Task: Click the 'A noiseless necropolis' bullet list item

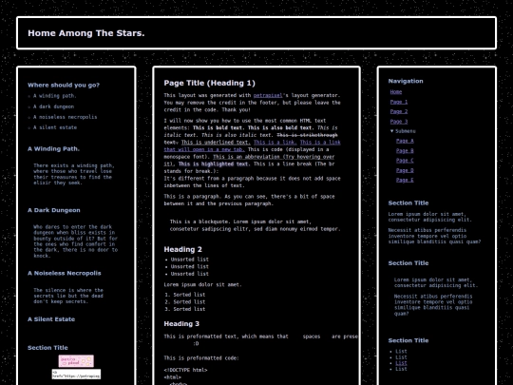Action: [x=65, y=117]
